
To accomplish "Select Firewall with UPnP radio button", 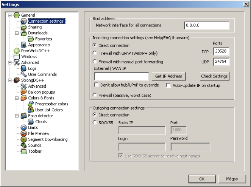I will pos(95,53).
